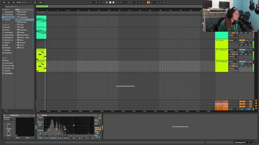Viewport: 259px width, 145px height.
Task: Open the No Input sidechain menu
Action: point(8,119)
